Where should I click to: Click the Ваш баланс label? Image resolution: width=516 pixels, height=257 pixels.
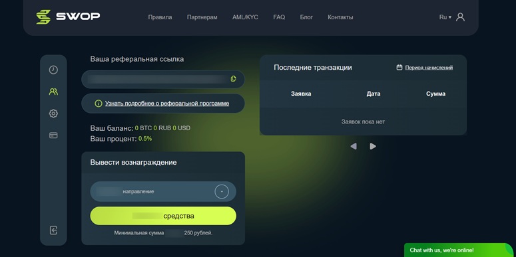click(x=112, y=128)
